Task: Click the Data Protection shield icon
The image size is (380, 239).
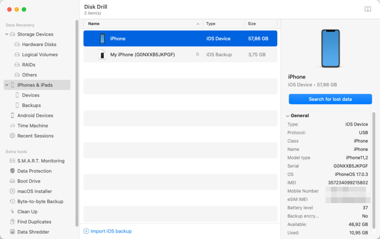Action: 12,171
